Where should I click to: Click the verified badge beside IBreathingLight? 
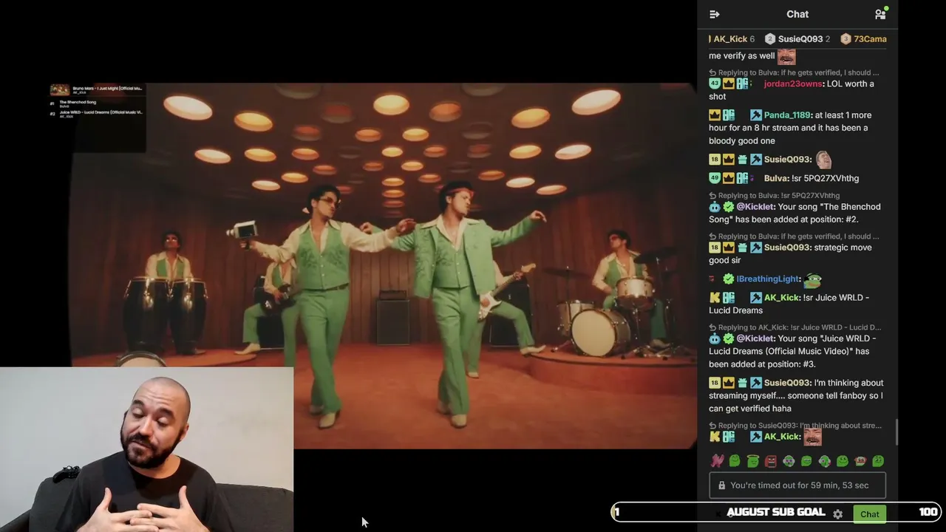pos(728,279)
